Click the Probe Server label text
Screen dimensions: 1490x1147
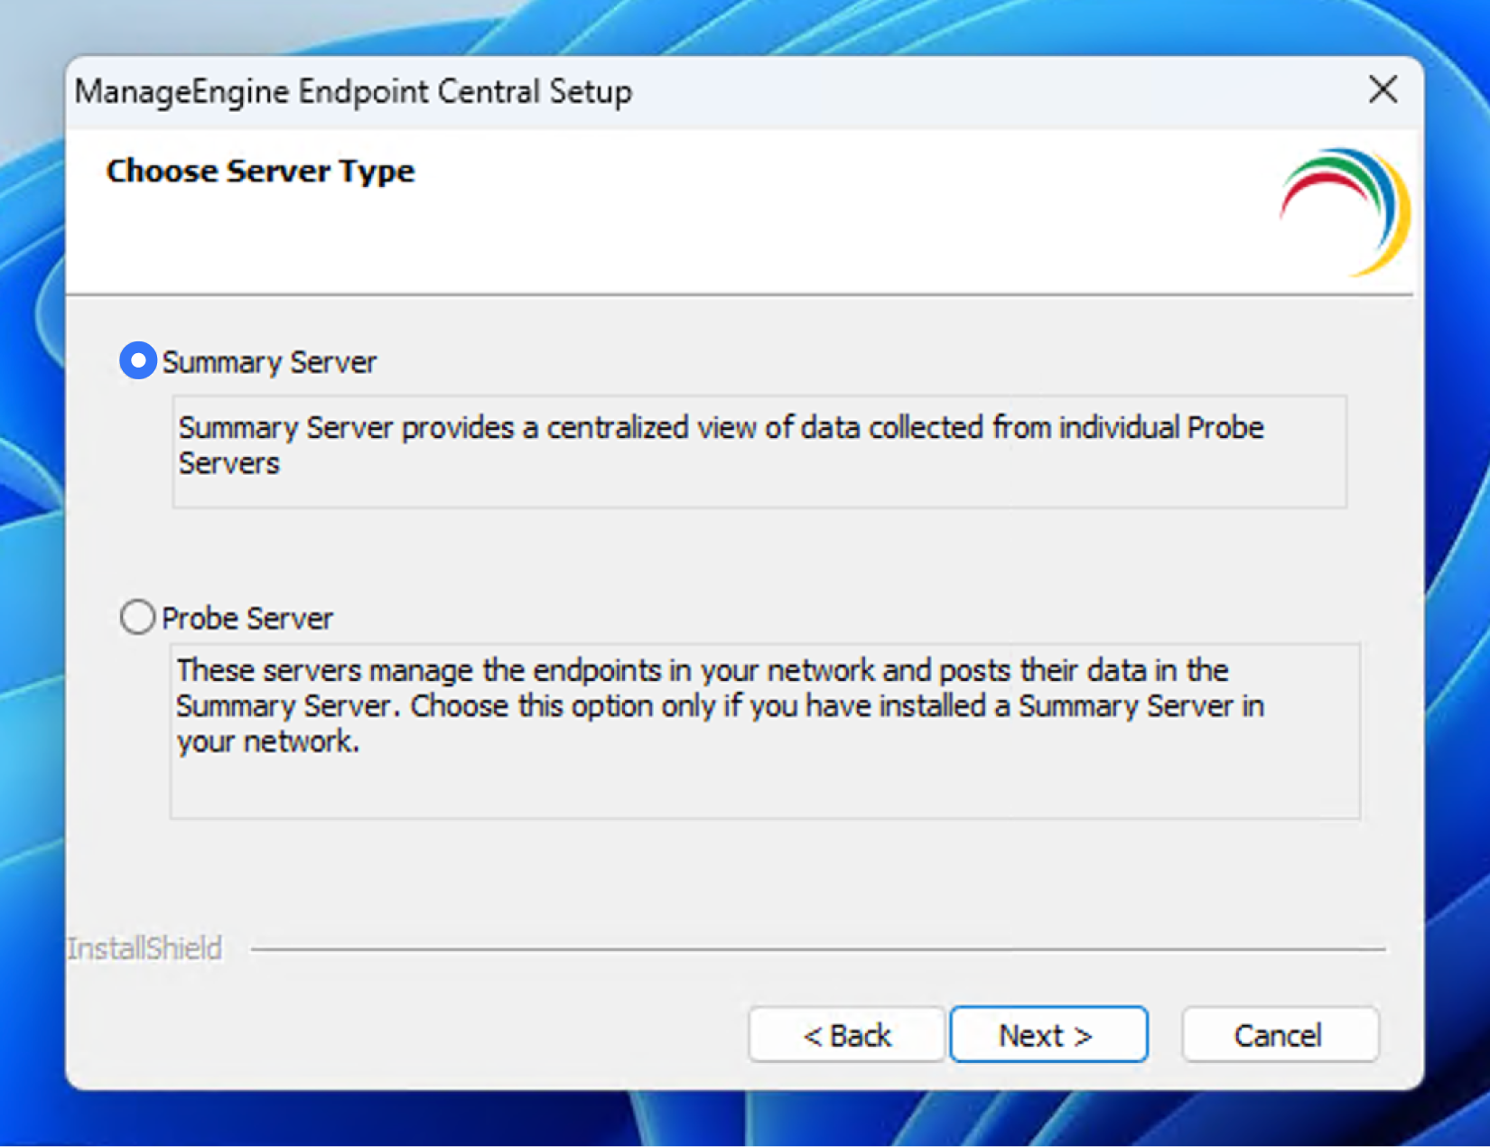(x=247, y=619)
